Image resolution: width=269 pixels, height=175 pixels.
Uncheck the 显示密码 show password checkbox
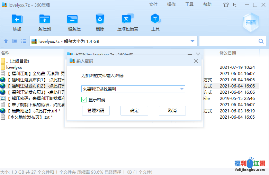[84, 100]
